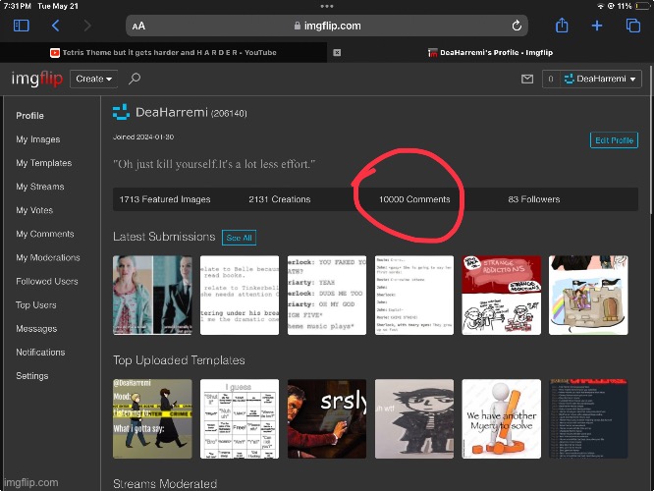Image resolution: width=654 pixels, height=491 pixels.
Task: Reload the page in address bar
Action: tap(517, 27)
